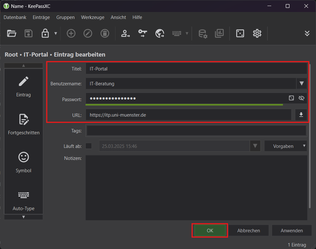Download the website favicon for the URL
This screenshot has width=316, height=249.
(301, 115)
